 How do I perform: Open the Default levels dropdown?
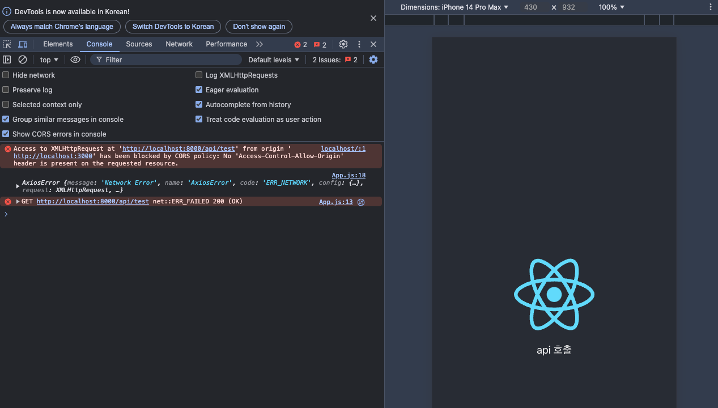(274, 59)
